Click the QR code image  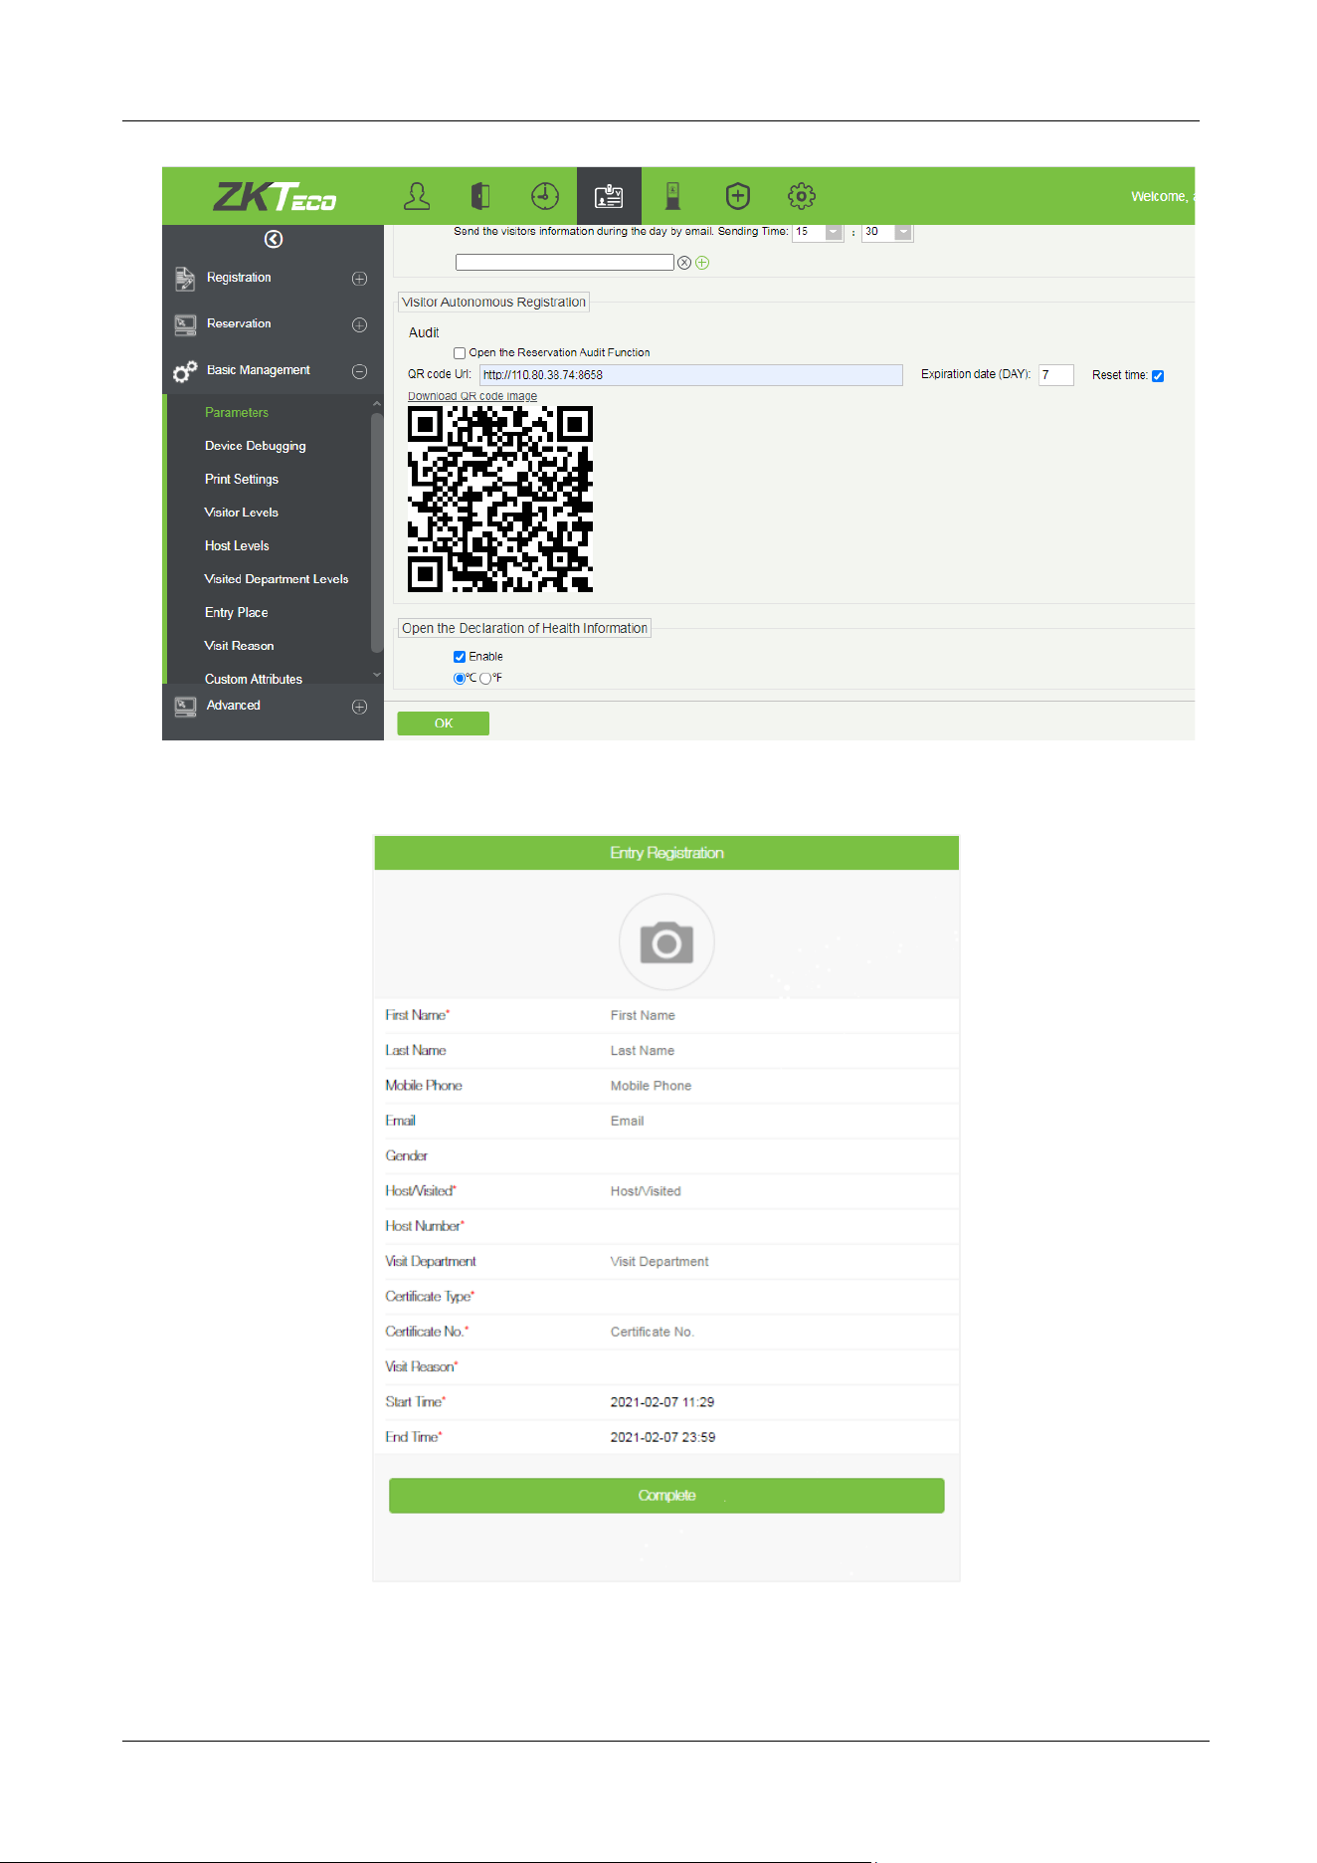pos(500,500)
